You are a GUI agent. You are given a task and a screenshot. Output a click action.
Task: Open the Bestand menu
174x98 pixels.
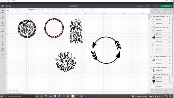(x=2, y=3)
